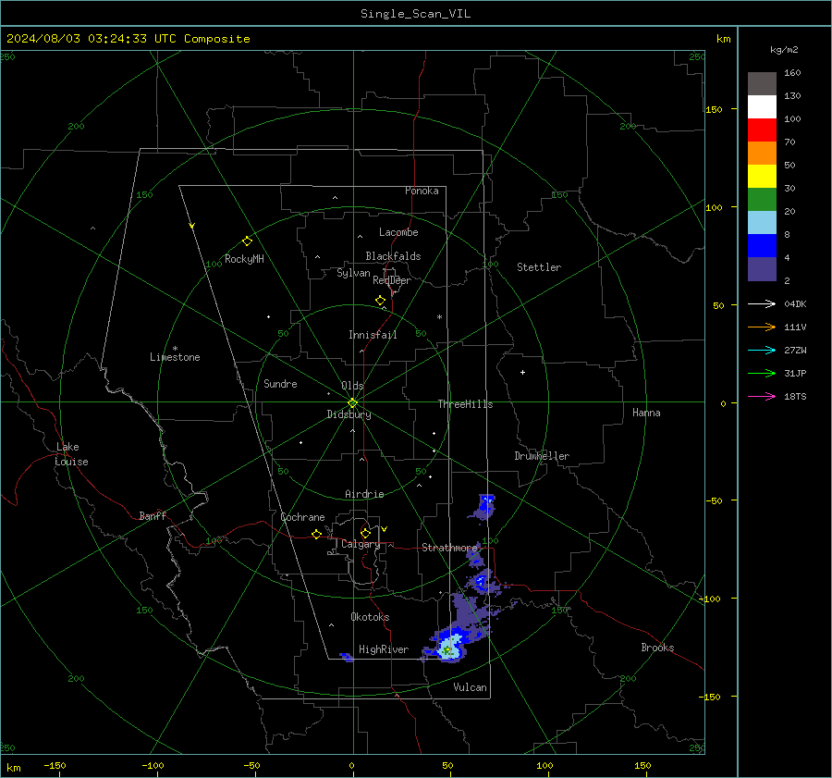832x778 pixels.
Task: Select the yellow 30-50 color swatch
Action: pyautogui.click(x=762, y=177)
